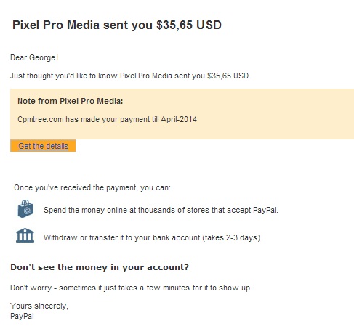
Task: Select the Note from Pixel Pro Media heading
Action: coord(71,101)
